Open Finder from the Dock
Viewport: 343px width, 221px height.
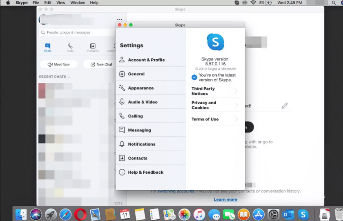pyautogui.click(x=21, y=214)
